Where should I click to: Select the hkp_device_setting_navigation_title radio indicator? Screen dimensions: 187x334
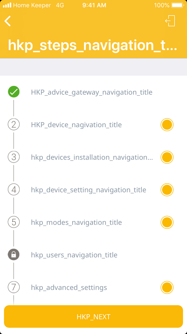pos(167,190)
